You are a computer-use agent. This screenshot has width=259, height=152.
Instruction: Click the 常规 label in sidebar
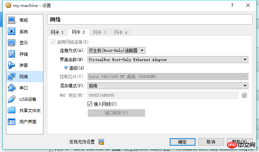(24, 20)
